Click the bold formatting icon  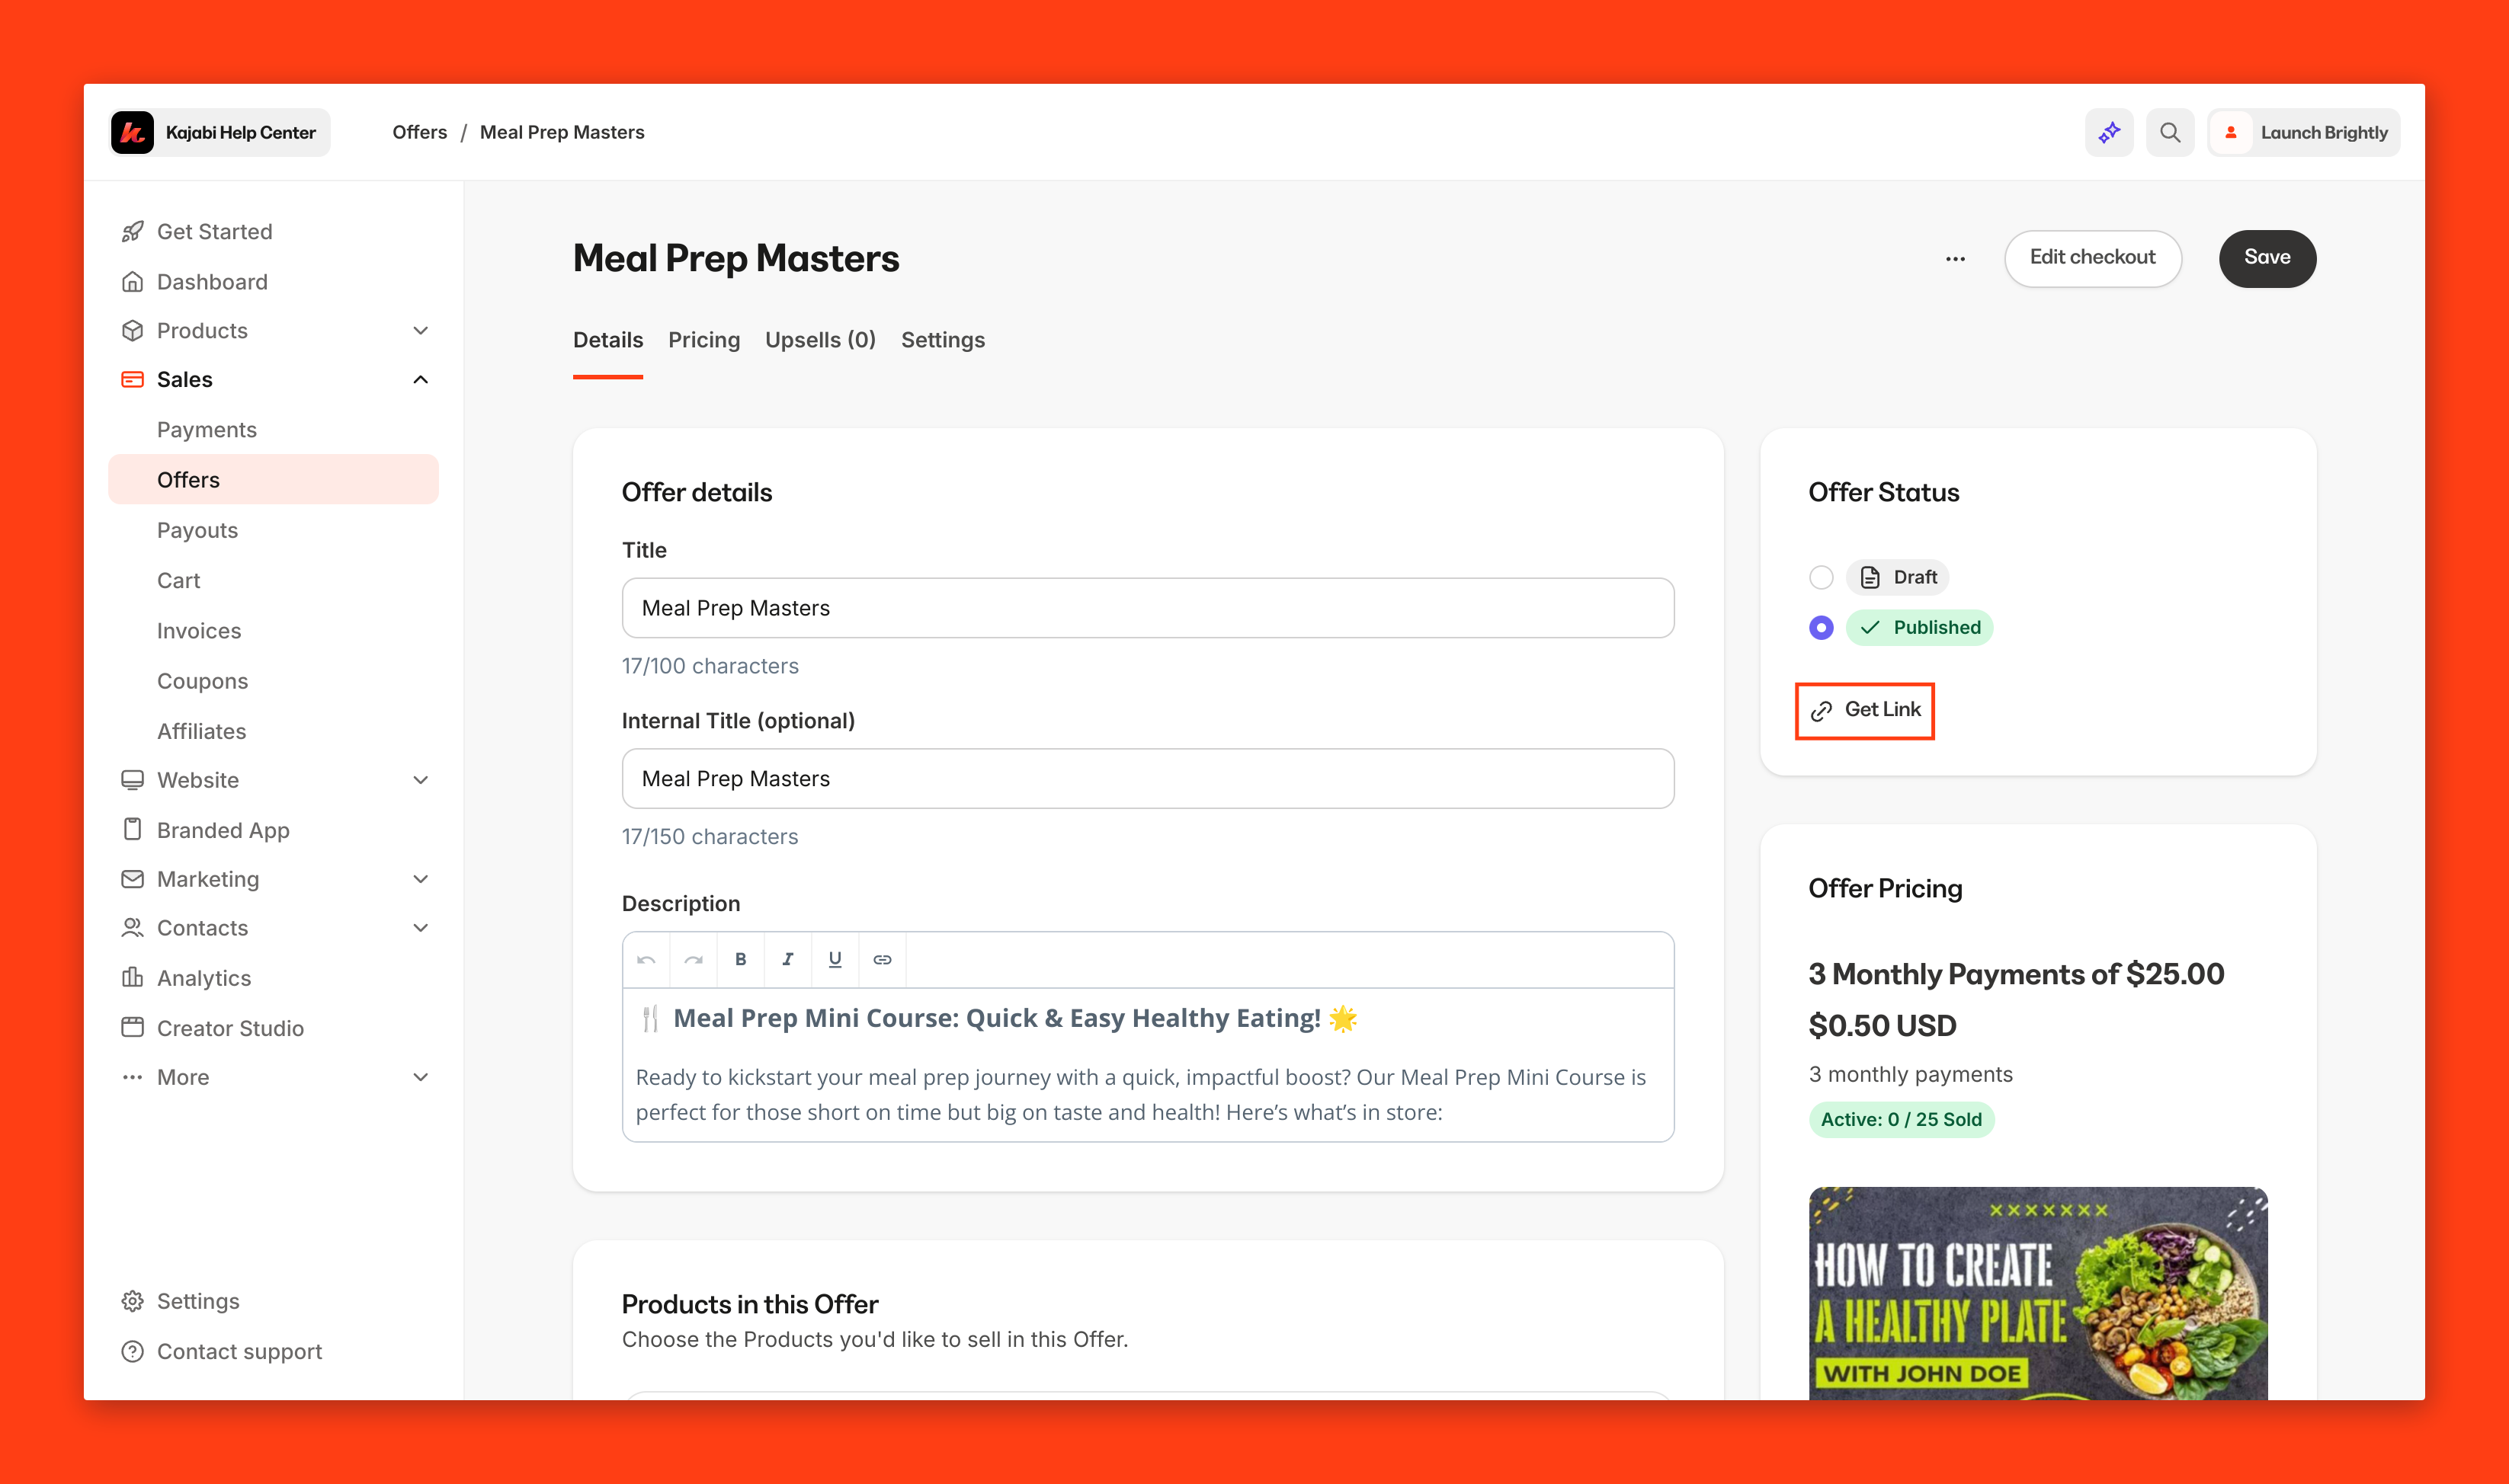point(740,959)
